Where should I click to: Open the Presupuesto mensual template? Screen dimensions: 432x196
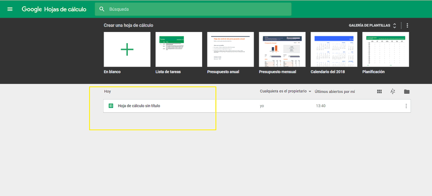(x=282, y=49)
